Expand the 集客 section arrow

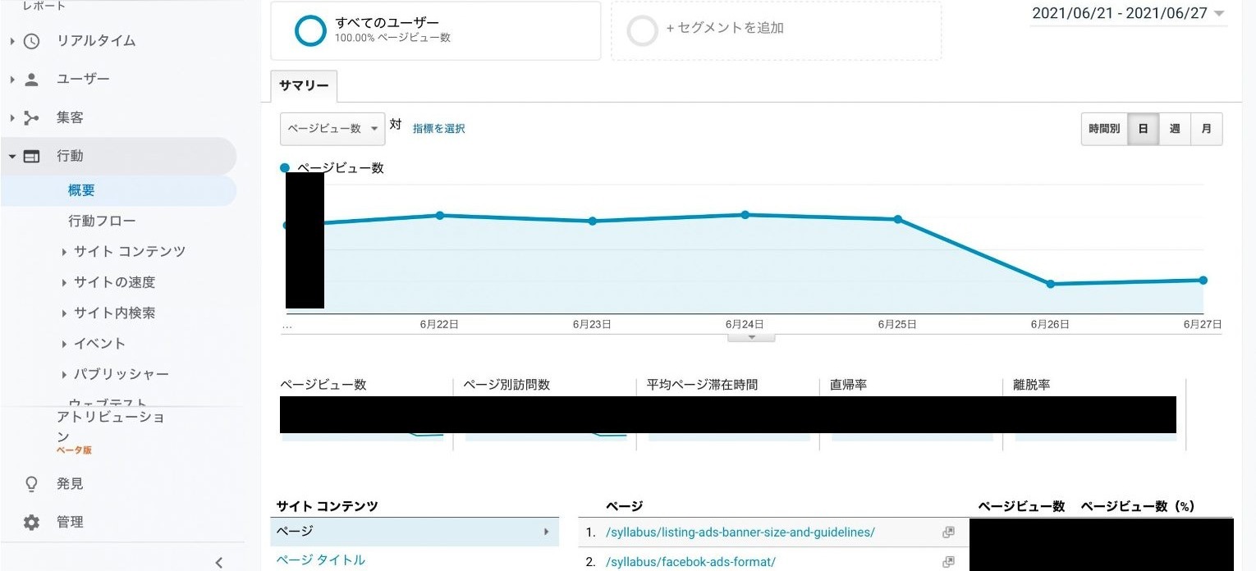[12, 118]
